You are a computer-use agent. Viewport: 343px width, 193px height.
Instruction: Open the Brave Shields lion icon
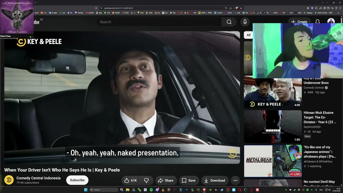coord(237,8)
